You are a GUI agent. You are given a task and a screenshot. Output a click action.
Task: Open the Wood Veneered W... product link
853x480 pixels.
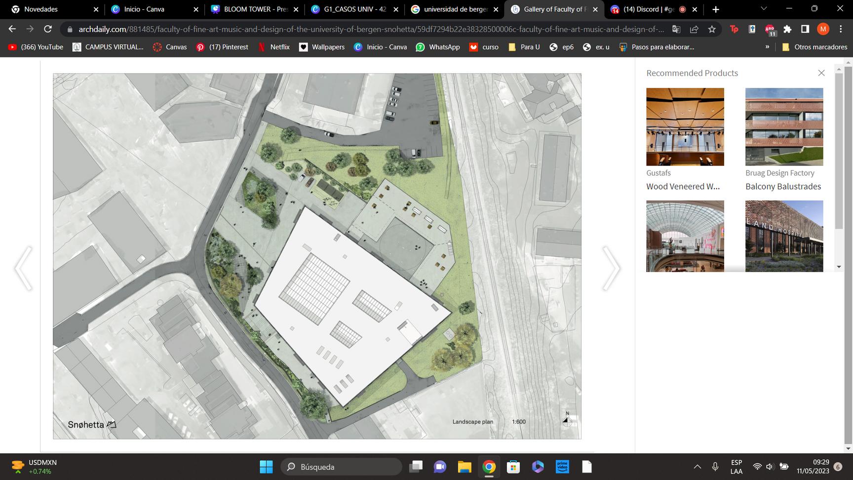[x=683, y=186]
